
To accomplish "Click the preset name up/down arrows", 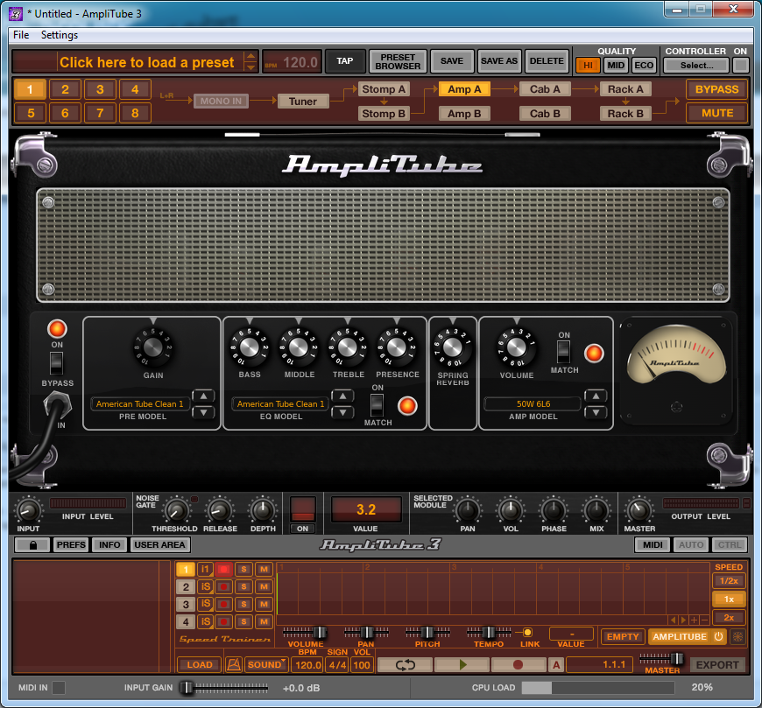I will [250, 61].
